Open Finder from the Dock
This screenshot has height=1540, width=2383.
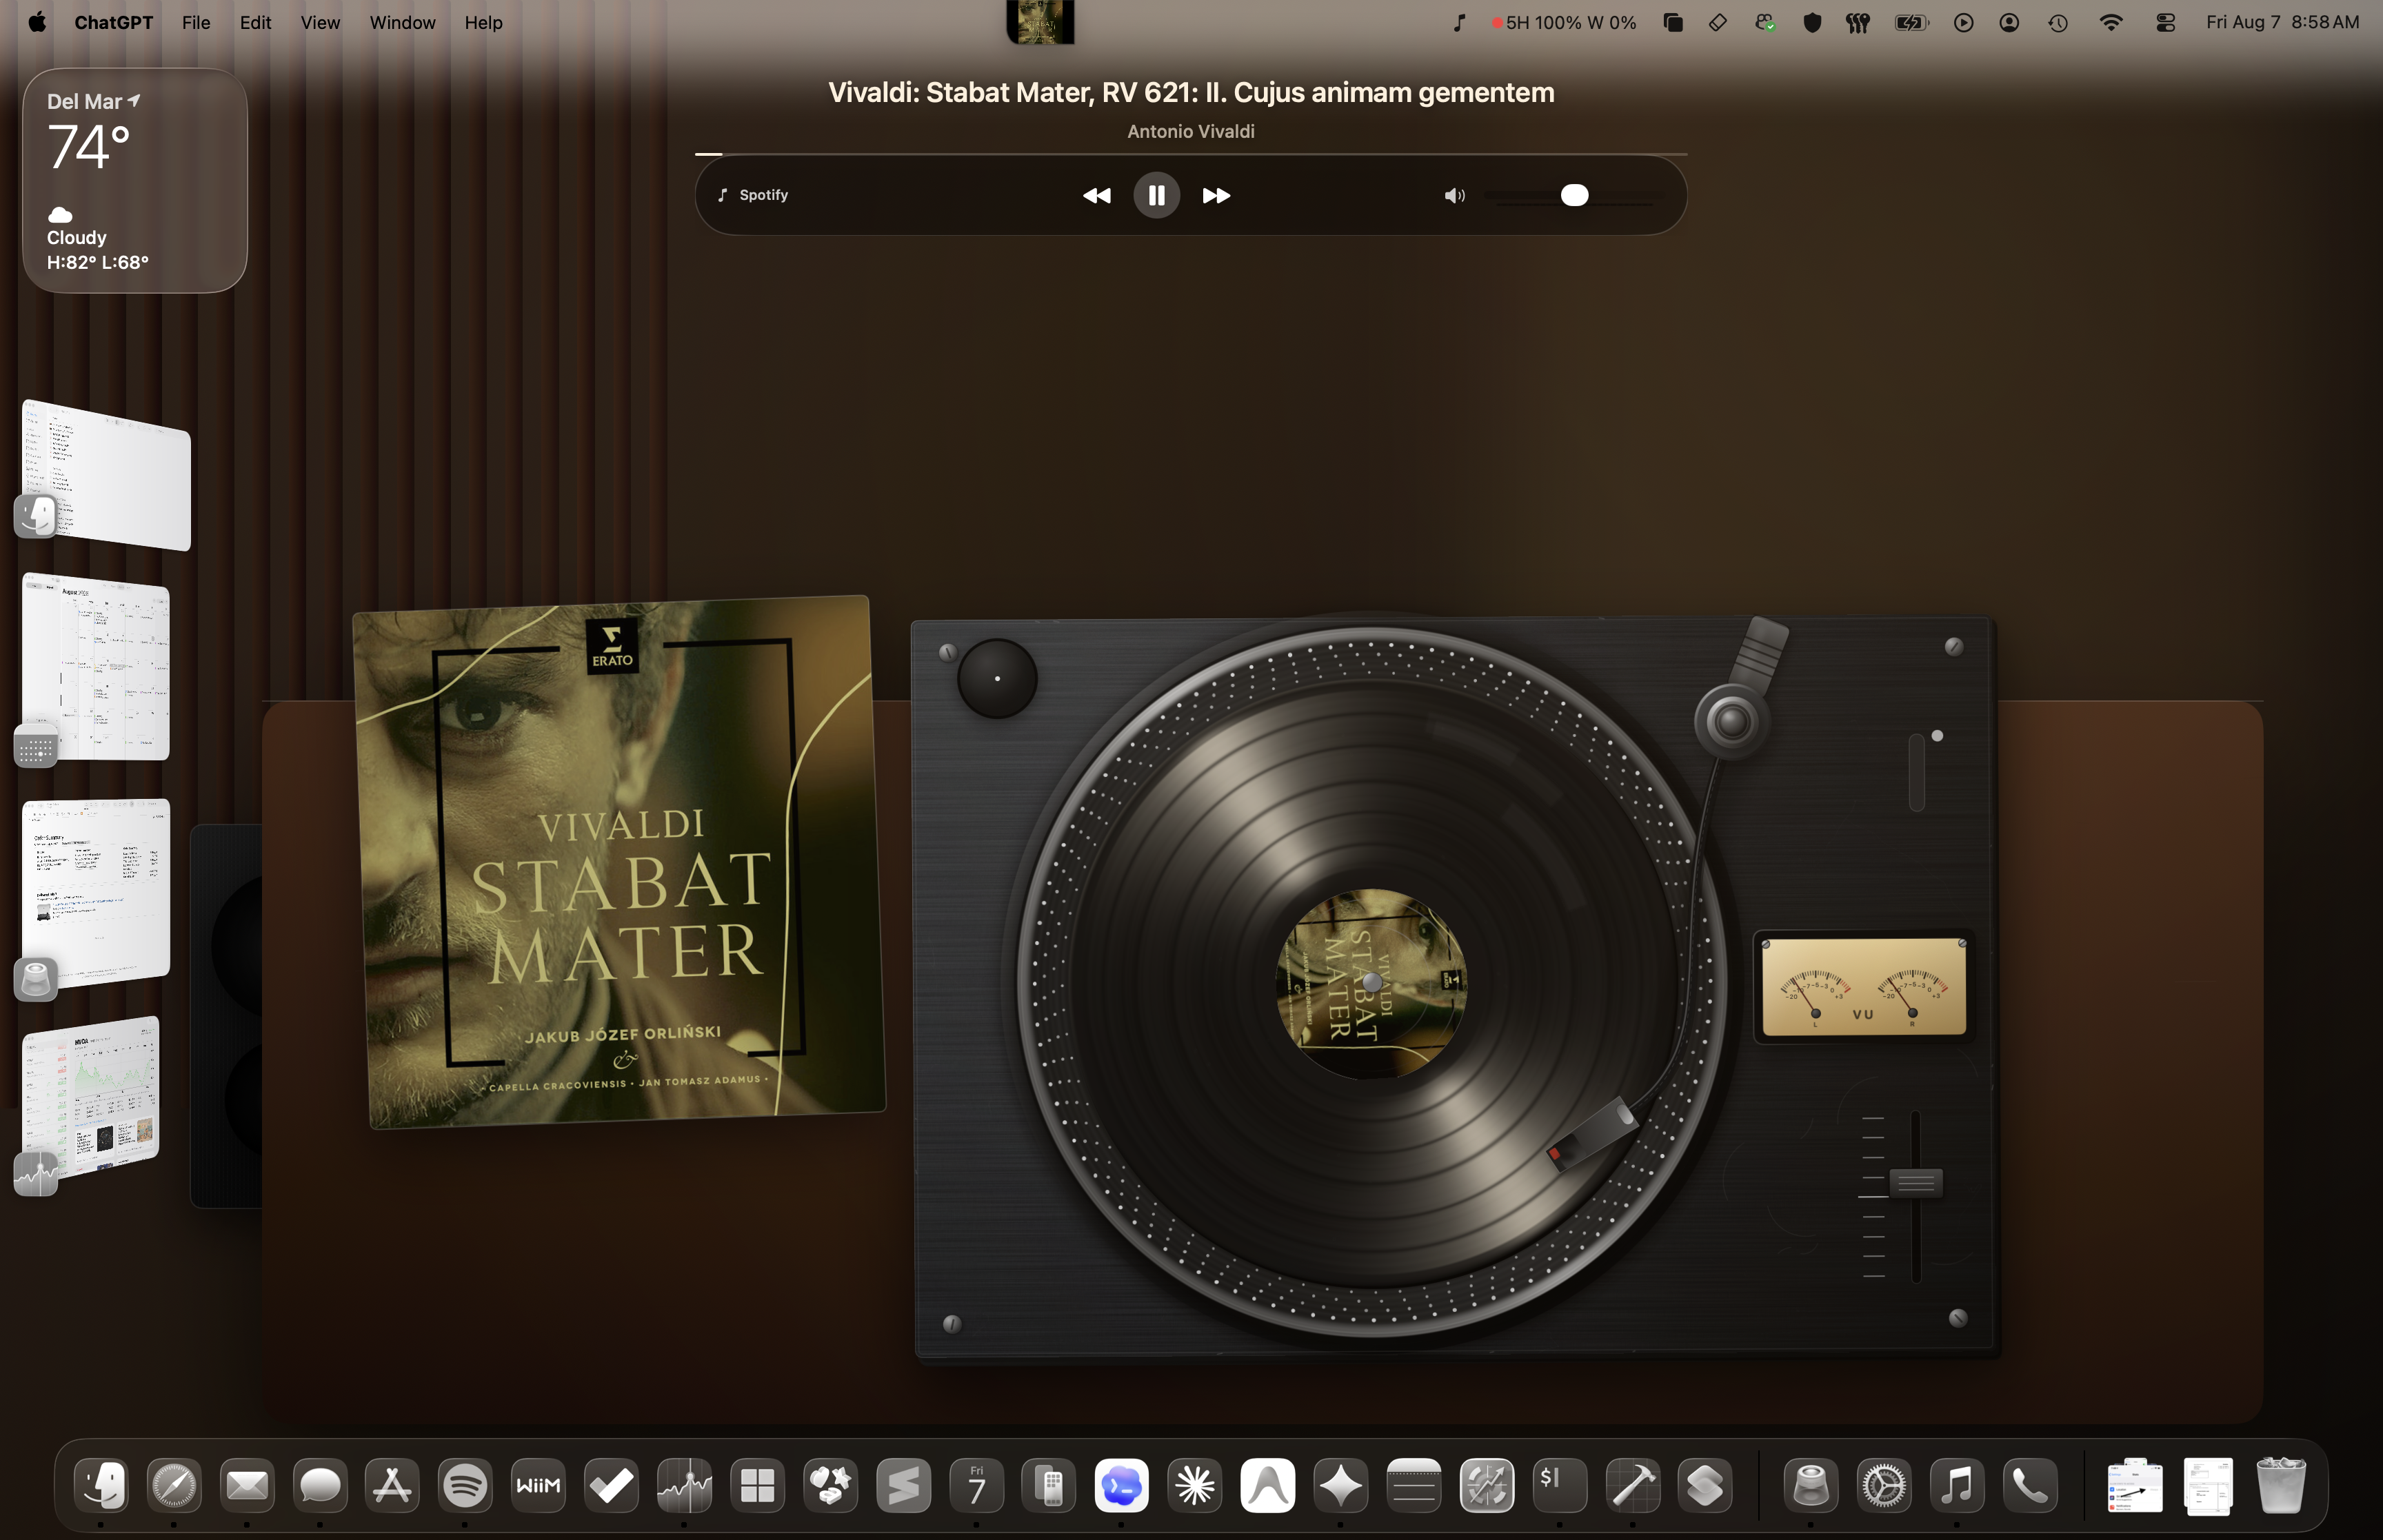[101, 1485]
